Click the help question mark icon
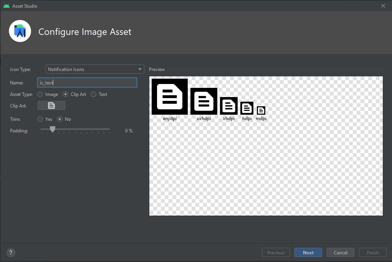This screenshot has width=392, height=262. click(x=11, y=252)
